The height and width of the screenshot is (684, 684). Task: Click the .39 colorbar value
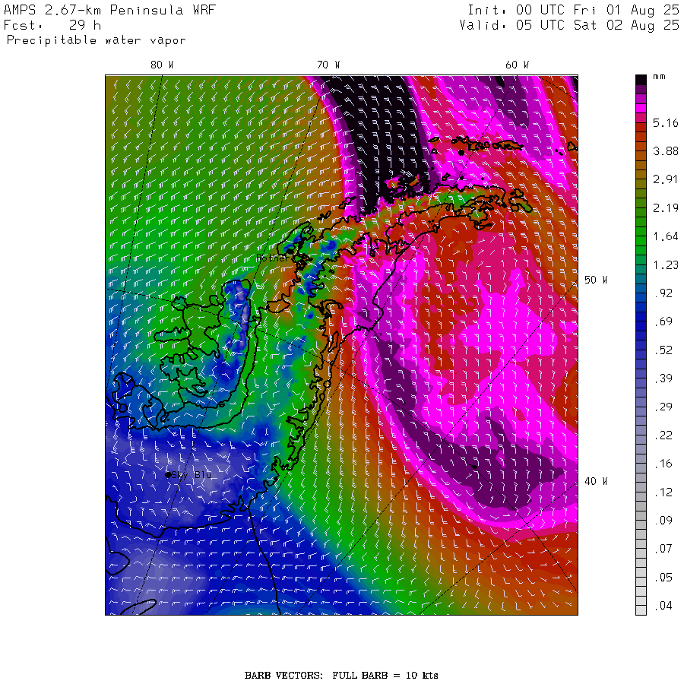[663, 378]
